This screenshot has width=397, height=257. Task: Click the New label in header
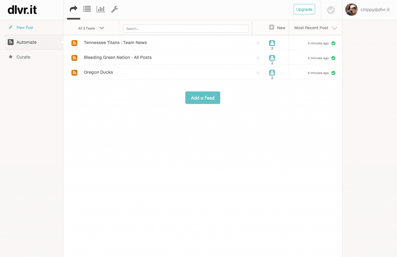[281, 28]
